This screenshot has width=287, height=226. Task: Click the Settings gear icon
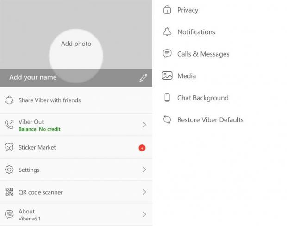pos(9,170)
